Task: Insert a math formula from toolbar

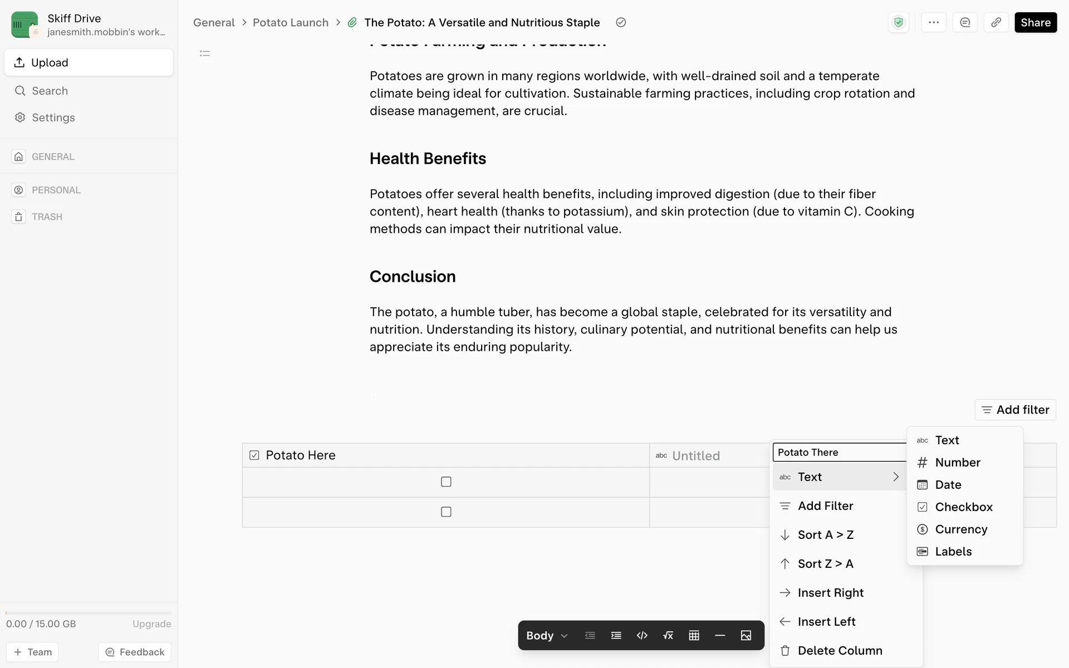Action: (668, 636)
